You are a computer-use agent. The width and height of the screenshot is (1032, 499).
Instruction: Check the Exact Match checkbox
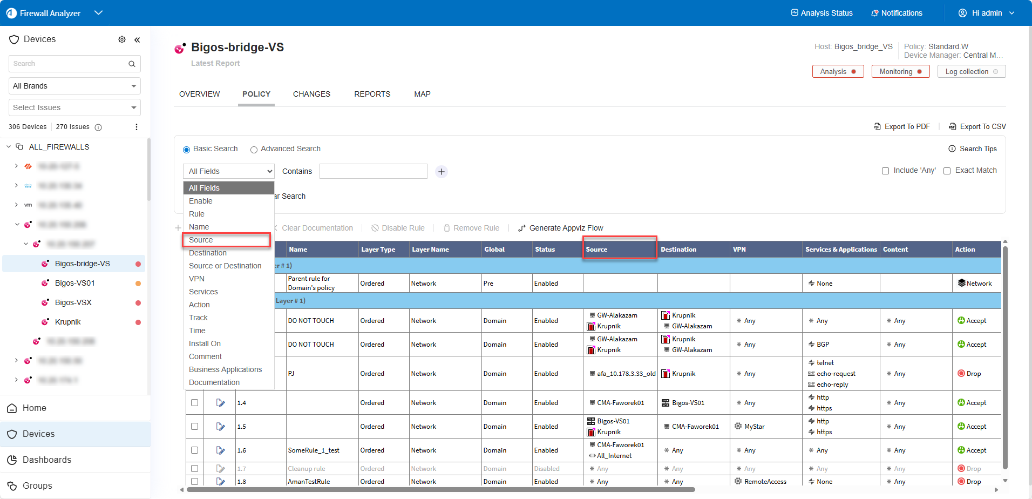coord(947,171)
